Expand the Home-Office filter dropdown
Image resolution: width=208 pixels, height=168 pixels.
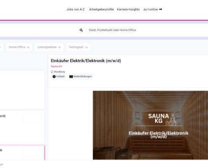pos(19,47)
